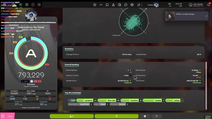This screenshot has width=212, height=119.
Task: Click the pink back button label
Action: coord(10,116)
